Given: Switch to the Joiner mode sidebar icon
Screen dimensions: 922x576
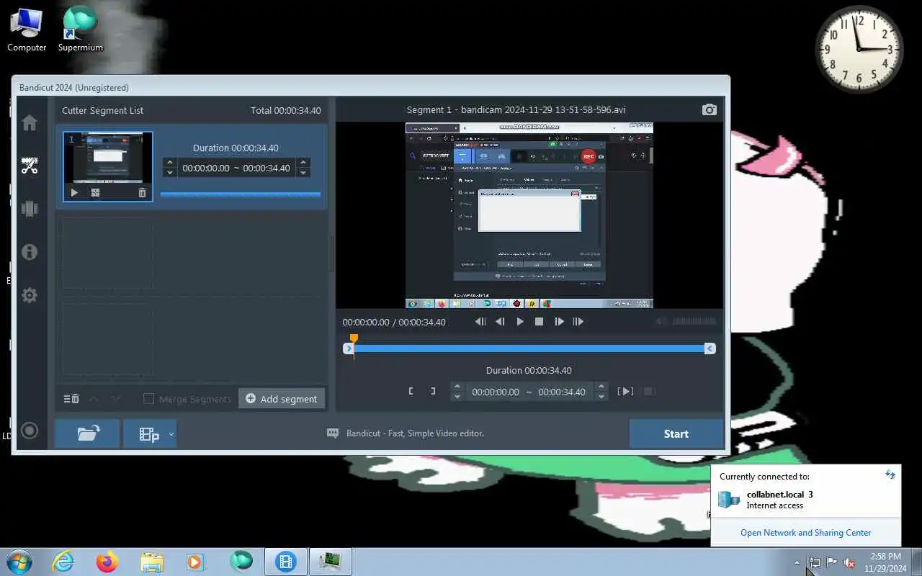Looking at the screenshot, I should coord(30,209).
